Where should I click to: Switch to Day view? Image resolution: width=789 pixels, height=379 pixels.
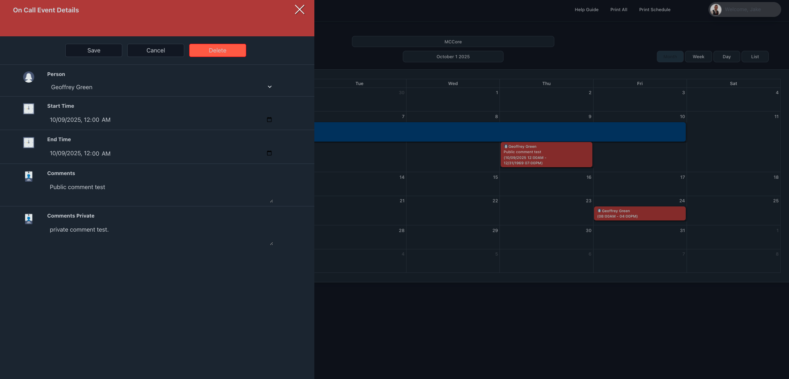click(726, 57)
